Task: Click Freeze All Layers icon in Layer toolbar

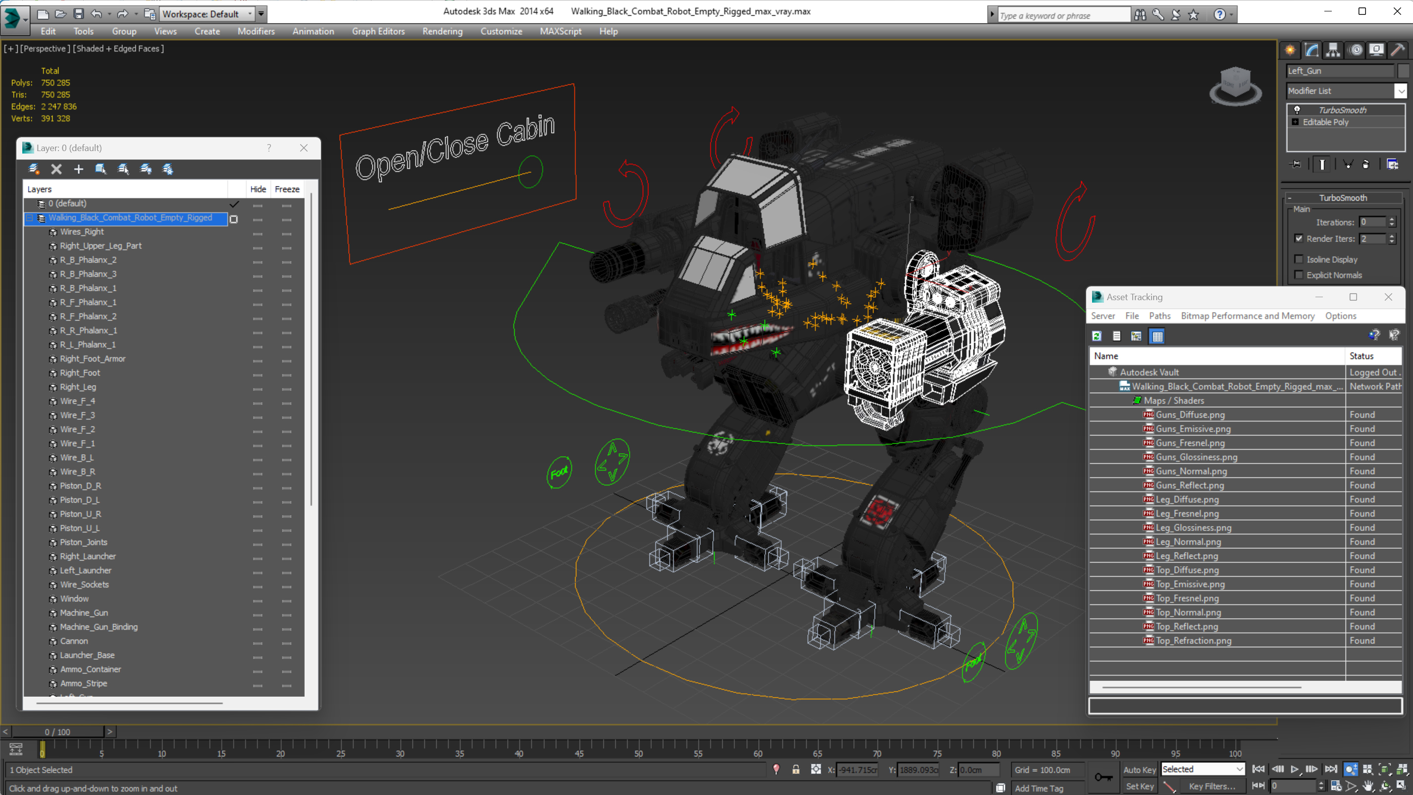Action: tap(168, 169)
